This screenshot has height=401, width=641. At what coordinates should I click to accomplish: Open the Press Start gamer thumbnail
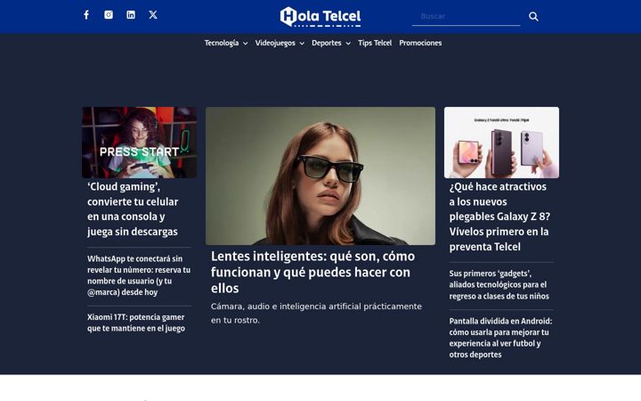pos(140,143)
